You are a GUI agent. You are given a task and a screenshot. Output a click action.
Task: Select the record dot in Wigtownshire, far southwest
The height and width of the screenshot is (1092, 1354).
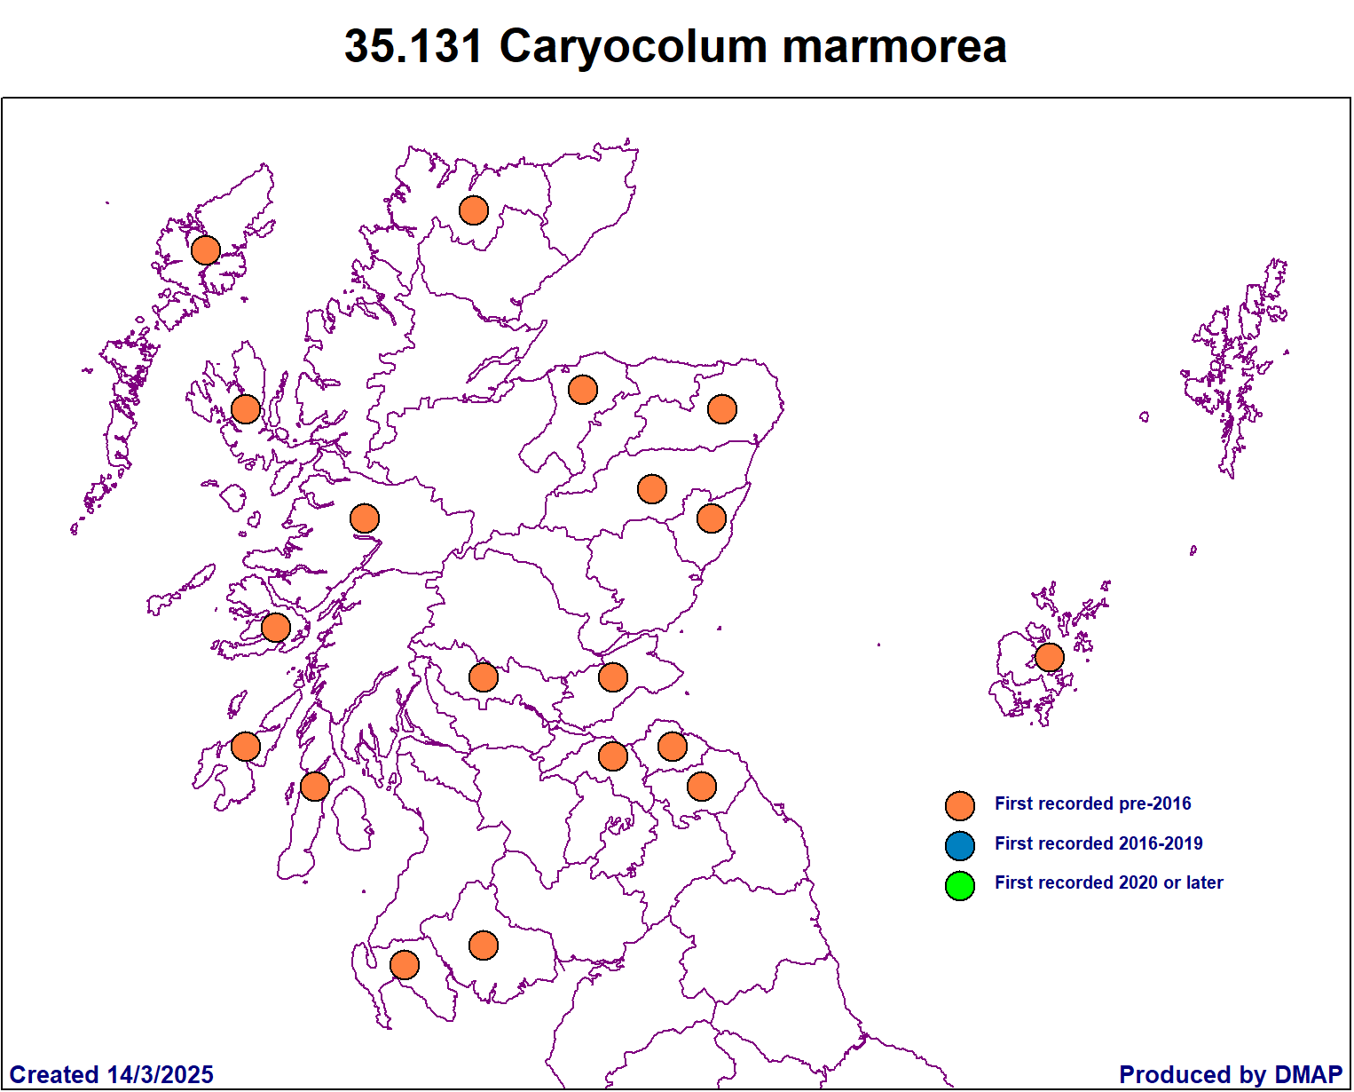click(x=405, y=965)
